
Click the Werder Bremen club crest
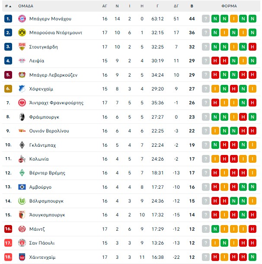click(x=22, y=173)
